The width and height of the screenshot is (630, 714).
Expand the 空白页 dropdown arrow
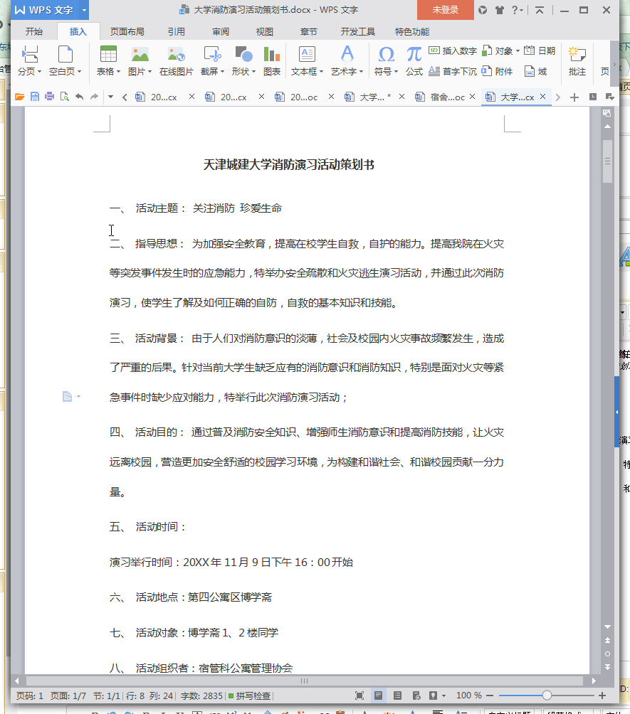79,72
